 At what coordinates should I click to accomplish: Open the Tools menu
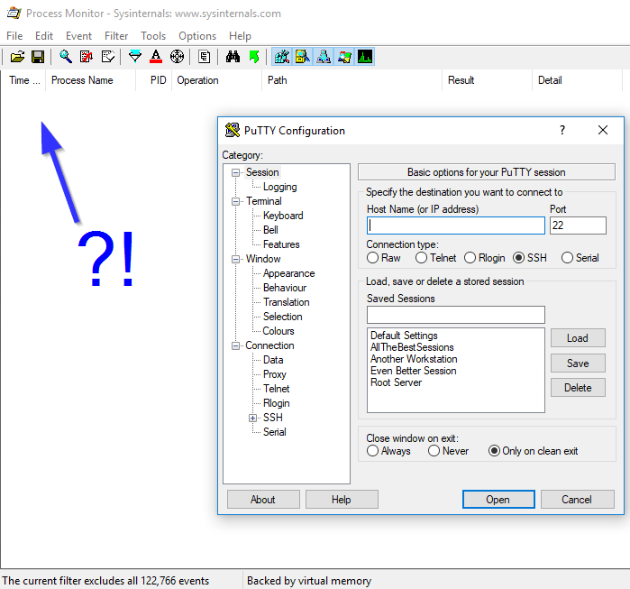tap(153, 36)
